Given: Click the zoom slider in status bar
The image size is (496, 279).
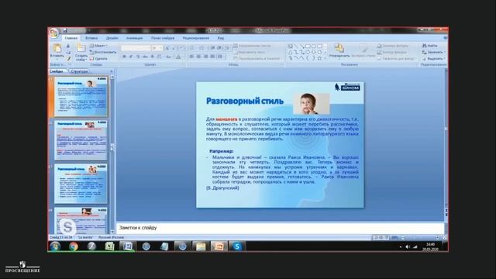Looking at the screenshot, I should coord(421,237).
